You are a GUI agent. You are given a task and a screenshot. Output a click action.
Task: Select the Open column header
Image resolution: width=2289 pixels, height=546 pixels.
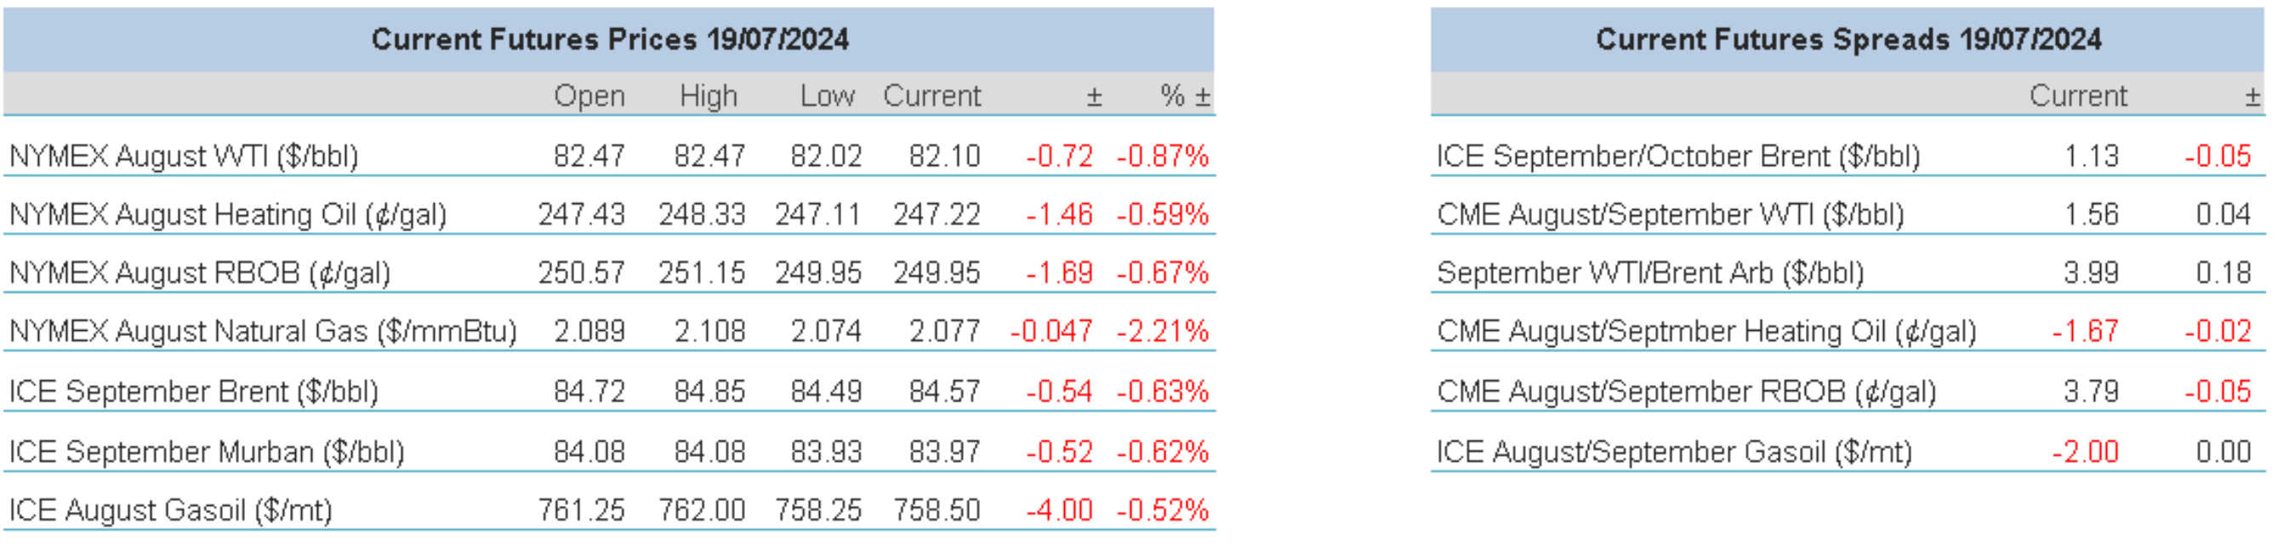589,96
